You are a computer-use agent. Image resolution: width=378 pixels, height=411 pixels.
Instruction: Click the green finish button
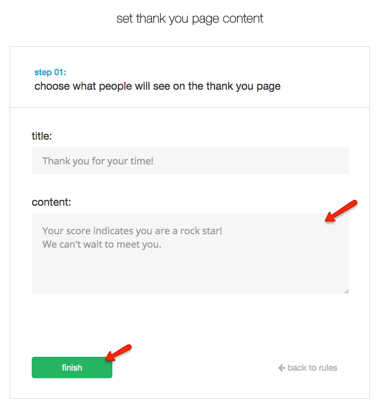coord(72,367)
